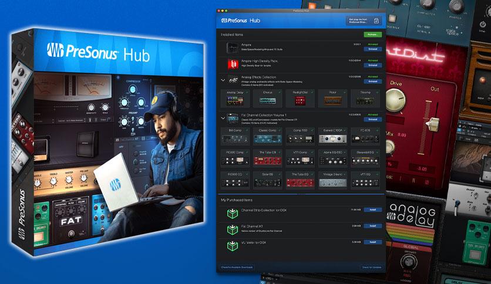Image resolution: width=491 pixels, height=284 pixels.
Task: Click the Fat Channel Collection Volume 1 icon
Action: click(233, 118)
